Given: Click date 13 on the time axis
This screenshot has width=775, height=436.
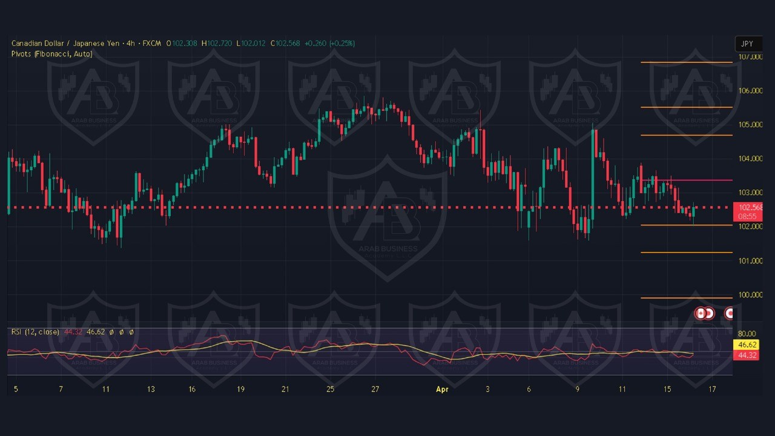Looking at the screenshot, I should click(151, 389).
